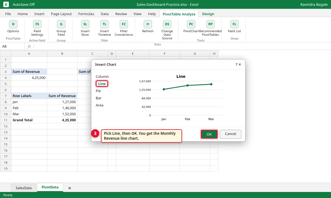Choose Column chart type
331x198 pixels.
point(102,76)
